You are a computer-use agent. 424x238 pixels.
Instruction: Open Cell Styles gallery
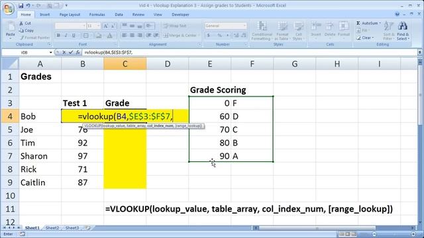coord(299,31)
